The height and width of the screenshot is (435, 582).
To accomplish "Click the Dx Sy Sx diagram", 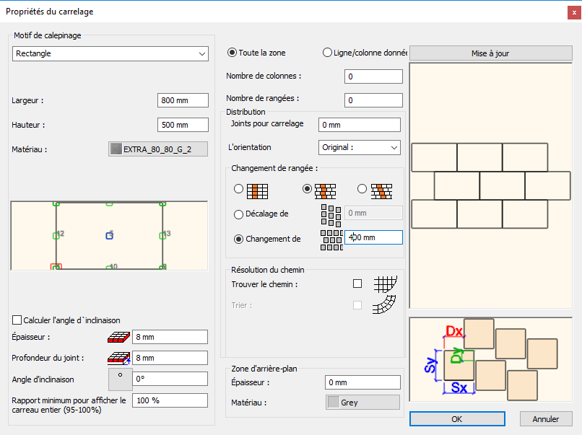I will (x=491, y=359).
